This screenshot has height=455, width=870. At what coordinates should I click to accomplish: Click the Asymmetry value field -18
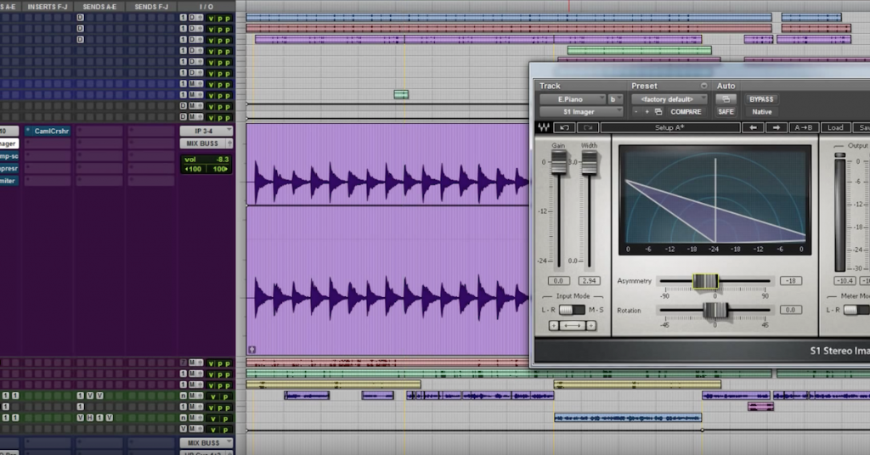(x=791, y=281)
